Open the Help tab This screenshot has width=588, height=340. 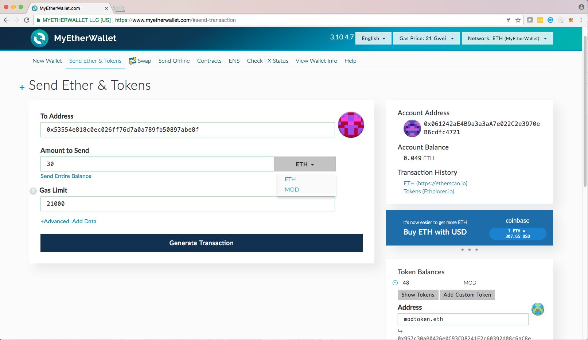[350, 61]
